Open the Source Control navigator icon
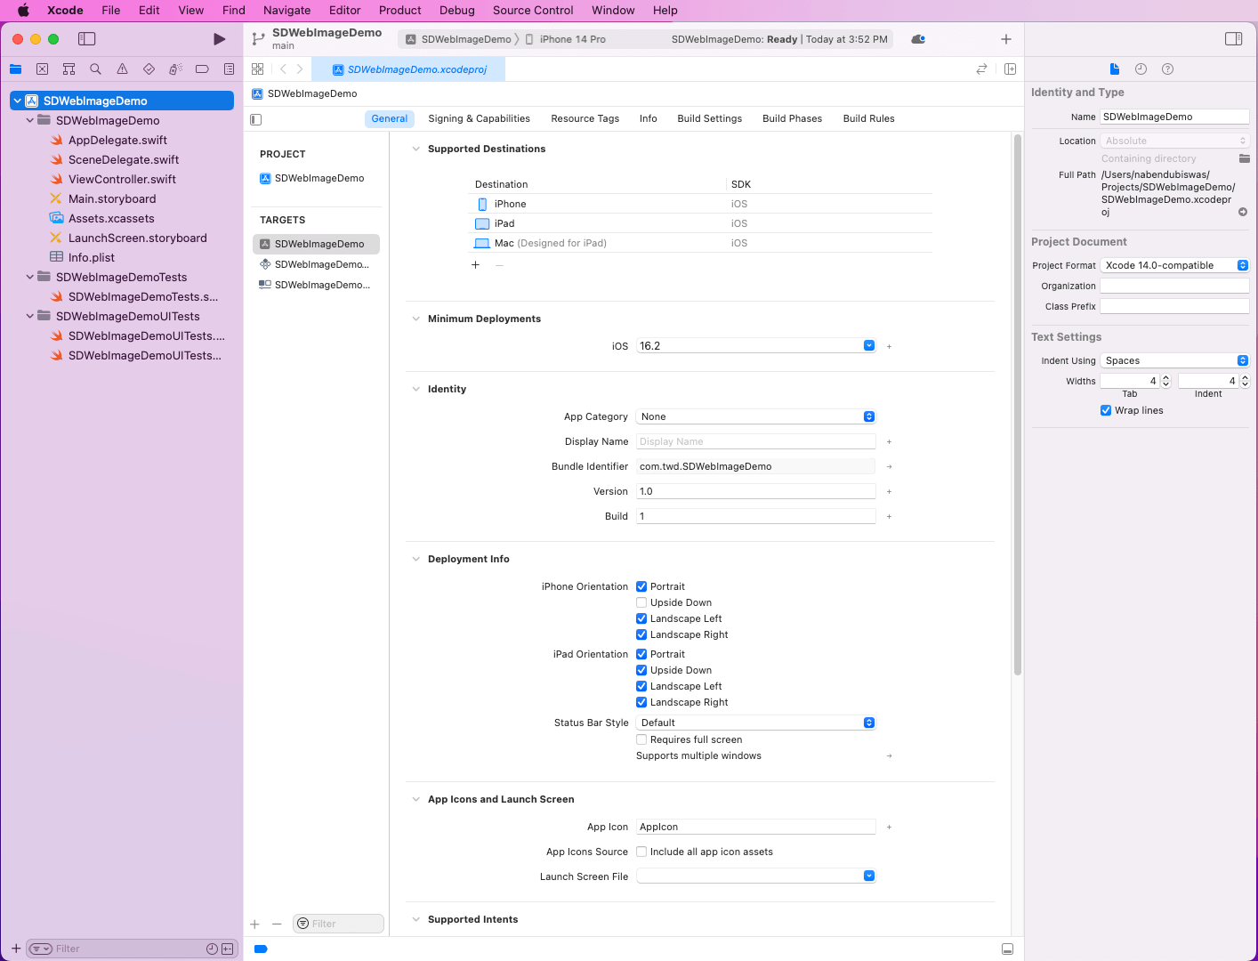The width and height of the screenshot is (1258, 961). (x=42, y=69)
